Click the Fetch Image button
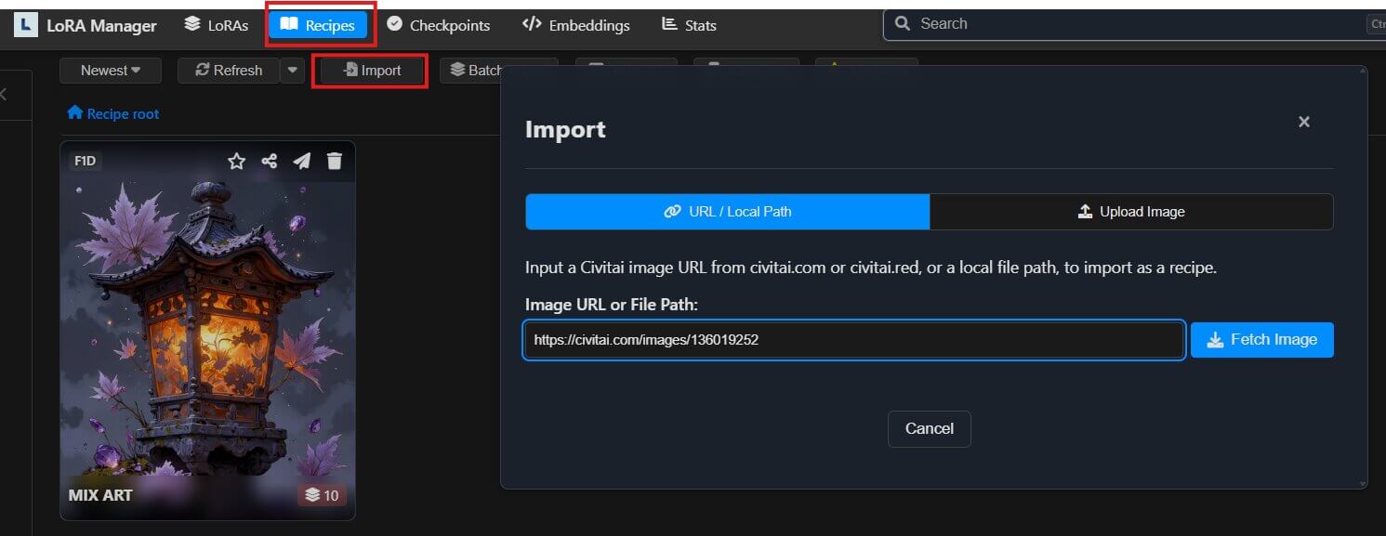 (x=1262, y=340)
